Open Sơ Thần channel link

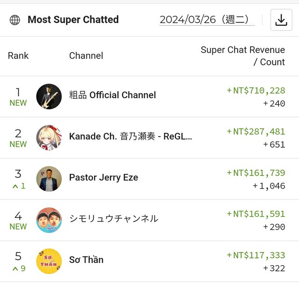[86, 260]
